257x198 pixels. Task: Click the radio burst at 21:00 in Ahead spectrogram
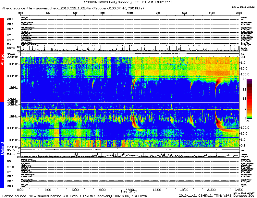click(x=215, y=87)
